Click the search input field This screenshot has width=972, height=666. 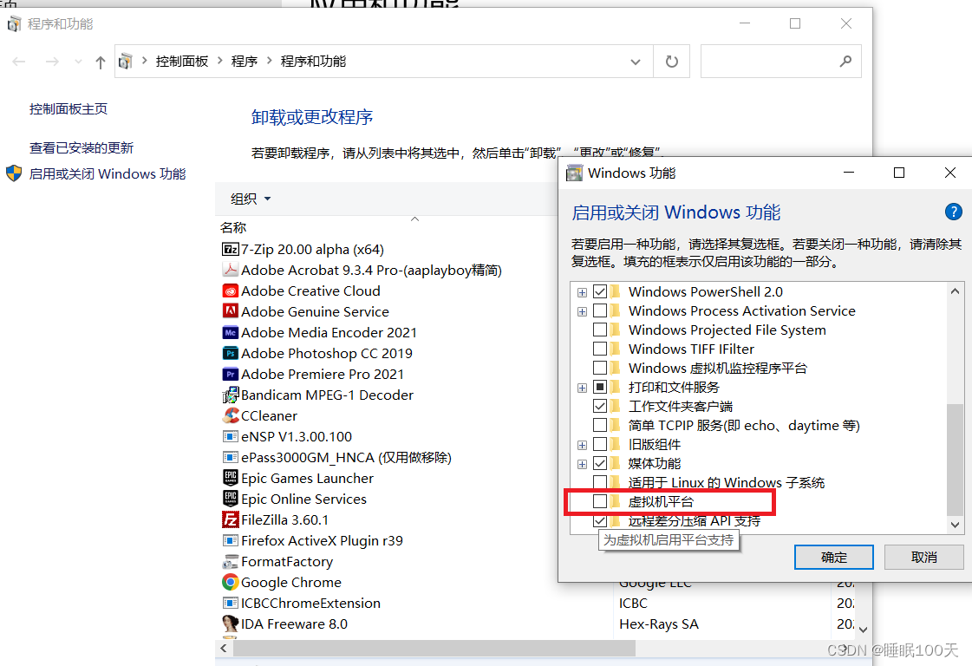[769, 61]
